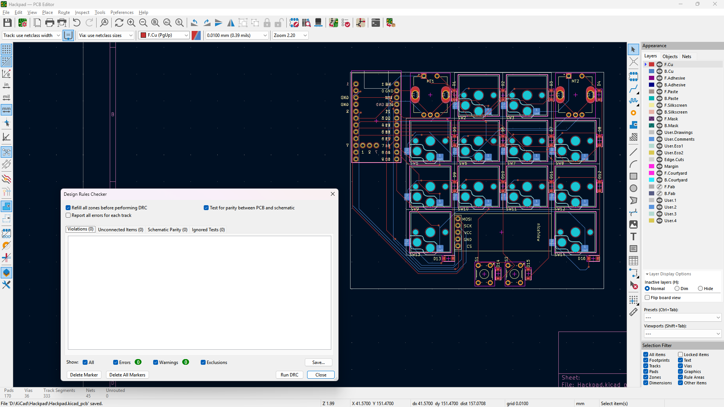Screen dimensions: 724x407
Task: Enable Report all errors for each track
Action: click(68, 215)
